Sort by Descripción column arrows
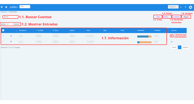This screenshot has width=194, height=104. tap(33, 30)
